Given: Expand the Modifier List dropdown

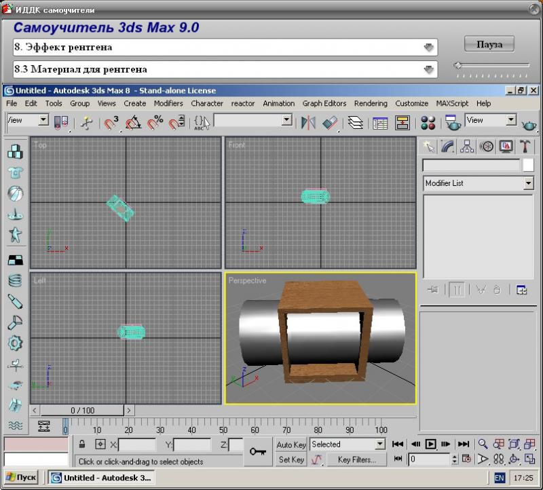Looking at the screenshot, I should 528,183.
